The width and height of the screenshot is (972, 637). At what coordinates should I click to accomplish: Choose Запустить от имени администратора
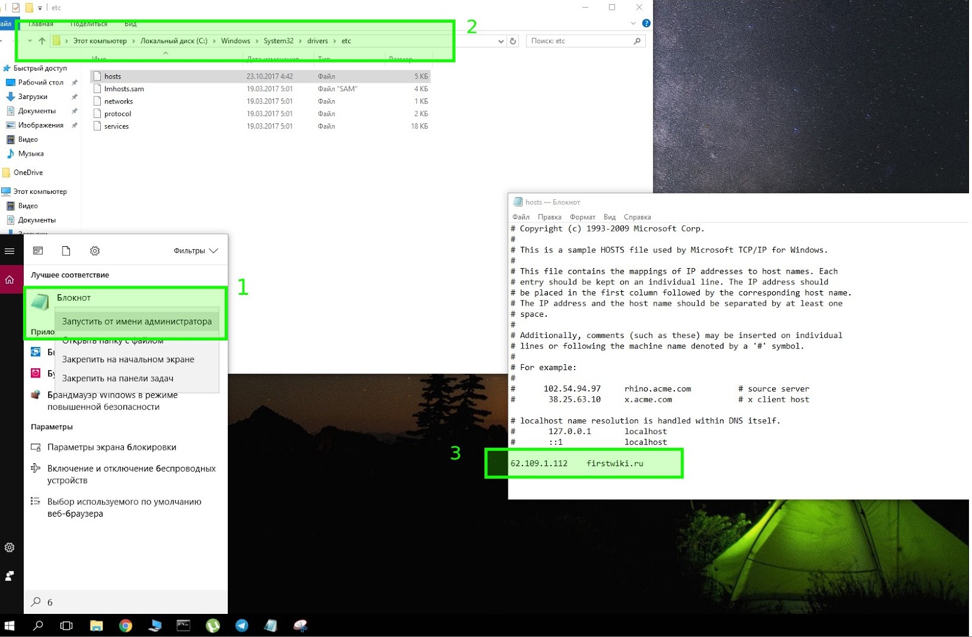137,321
